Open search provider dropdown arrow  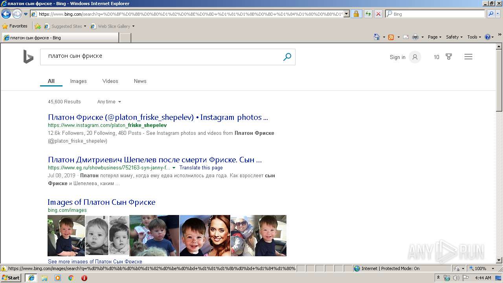point(498,14)
